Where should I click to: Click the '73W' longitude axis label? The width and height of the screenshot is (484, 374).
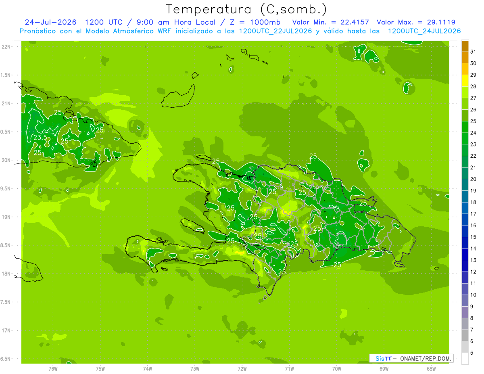(x=195, y=368)
